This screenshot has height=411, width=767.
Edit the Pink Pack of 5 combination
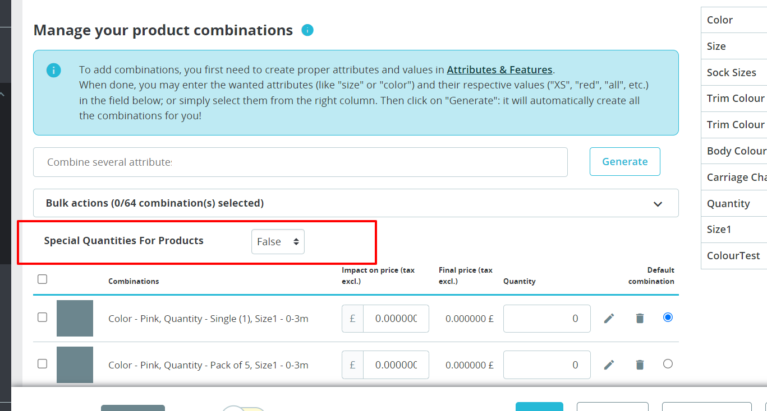pos(609,365)
